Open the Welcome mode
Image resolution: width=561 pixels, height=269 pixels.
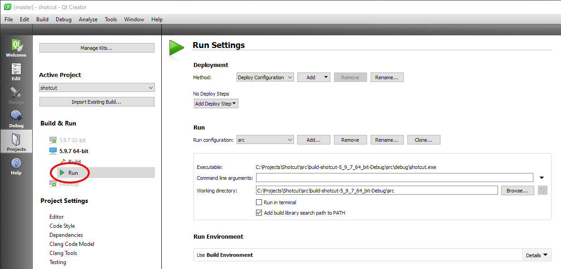(x=16, y=48)
